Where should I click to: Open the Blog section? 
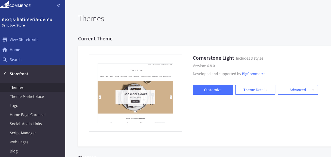(14, 151)
